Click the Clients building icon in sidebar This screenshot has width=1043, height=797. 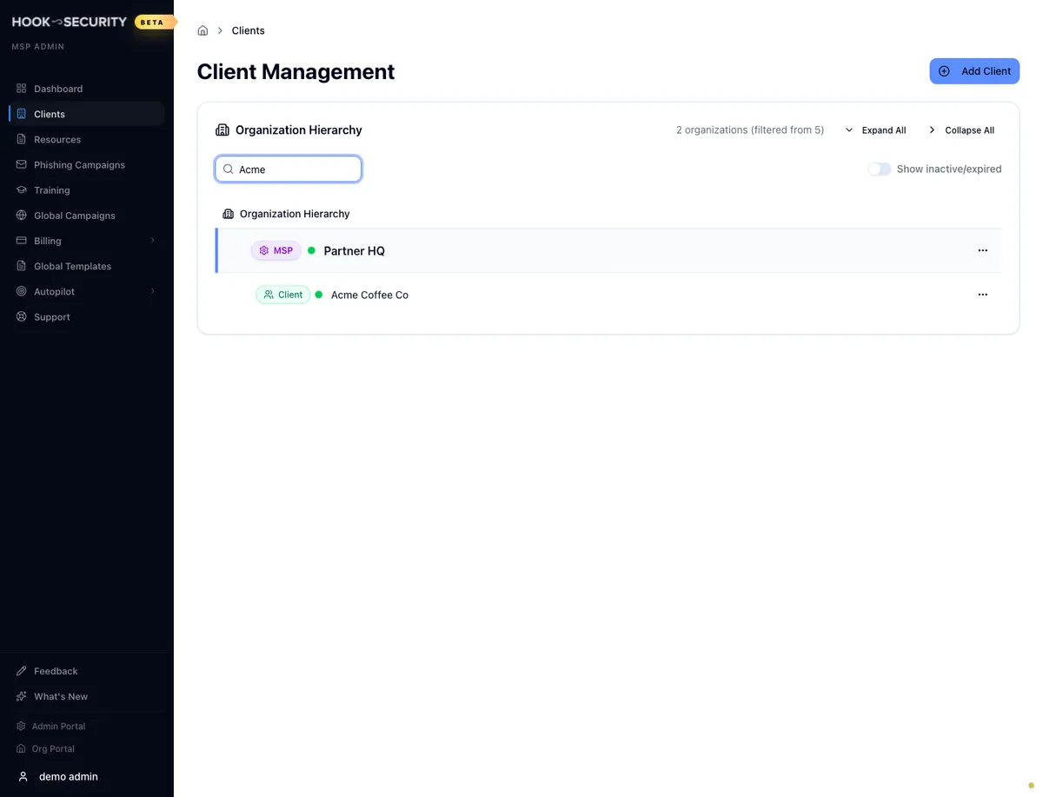[22, 114]
